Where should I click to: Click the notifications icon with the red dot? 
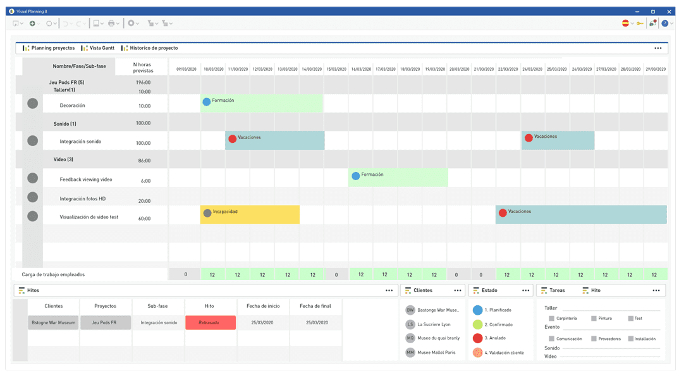tap(652, 23)
